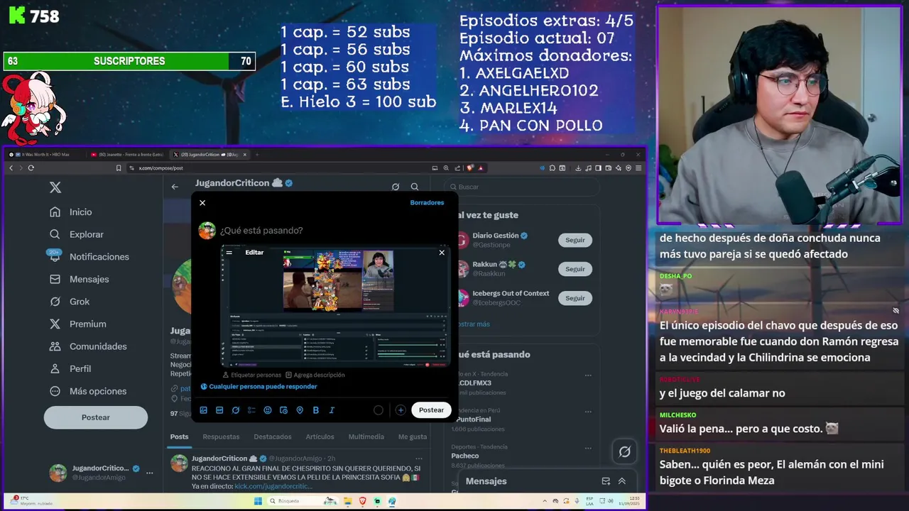Viewport: 909px width, 511px height.
Task: Follow Rakkun
Action: click(575, 270)
